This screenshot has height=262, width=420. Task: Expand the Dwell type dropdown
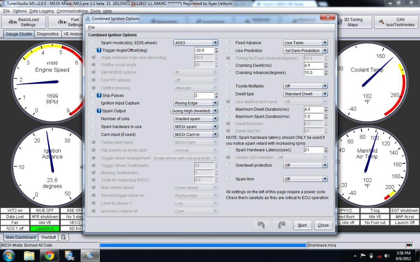pyautogui.click(x=305, y=94)
